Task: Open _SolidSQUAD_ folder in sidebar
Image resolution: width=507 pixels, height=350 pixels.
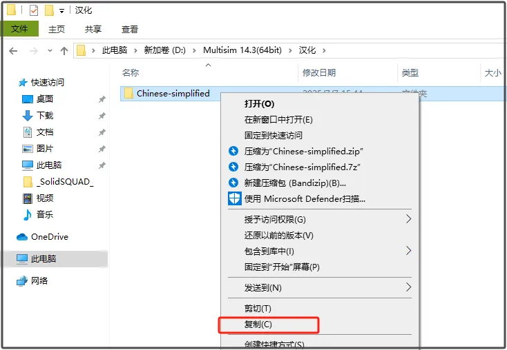Action: click(x=65, y=182)
